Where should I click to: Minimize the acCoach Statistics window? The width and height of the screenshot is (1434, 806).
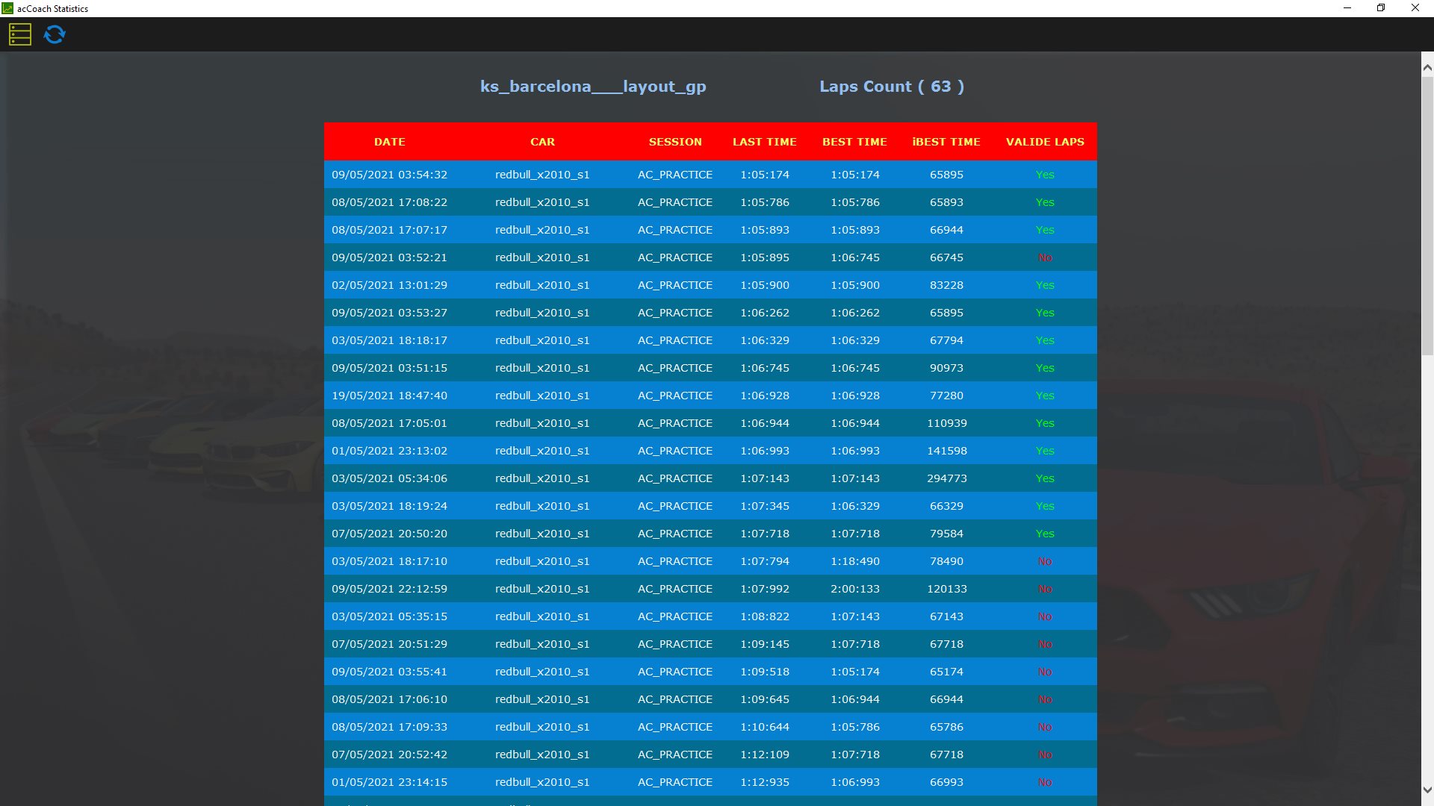pyautogui.click(x=1347, y=8)
